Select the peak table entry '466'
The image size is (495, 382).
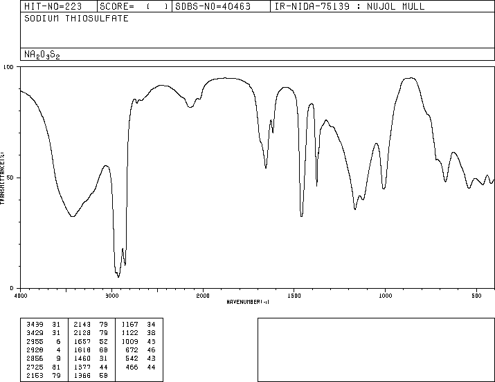point(132,367)
